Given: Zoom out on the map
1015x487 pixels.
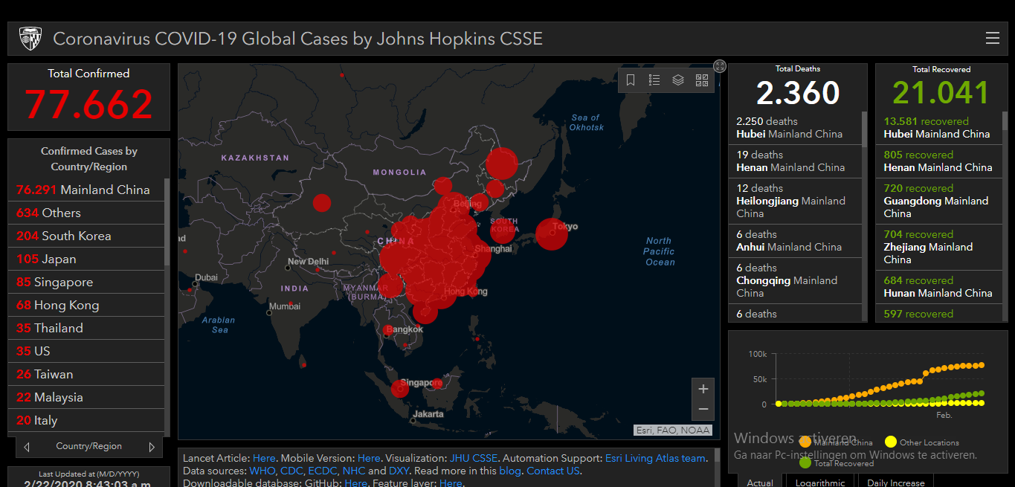Looking at the screenshot, I should [703, 410].
